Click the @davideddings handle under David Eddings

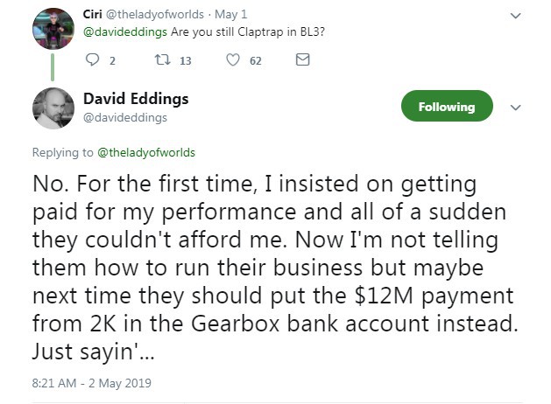point(125,117)
